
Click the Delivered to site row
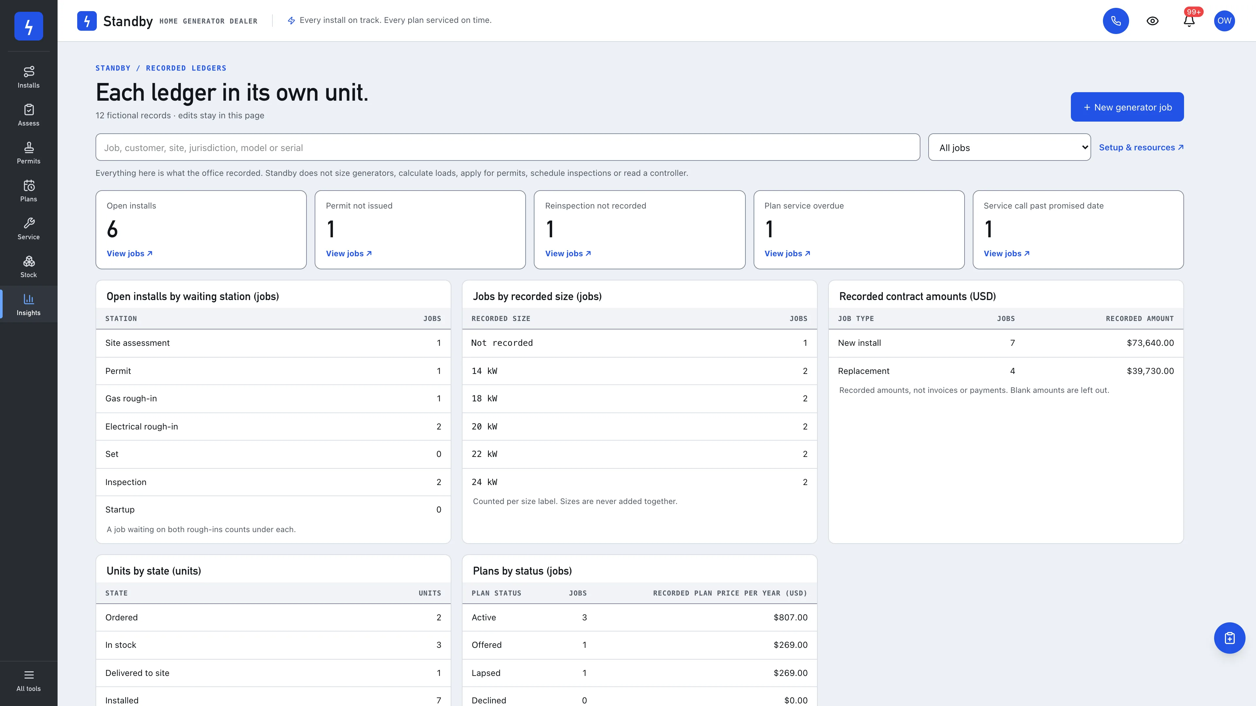[273, 673]
